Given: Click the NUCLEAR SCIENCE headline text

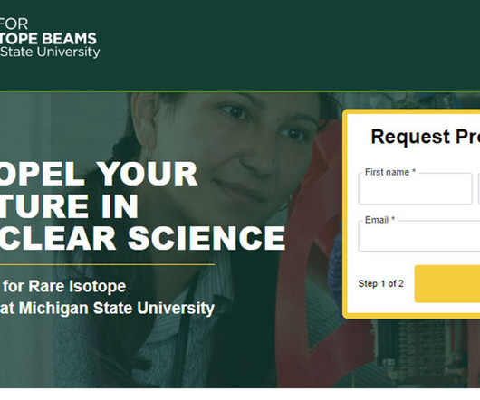Looking at the screenshot, I should (x=143, y=238).
